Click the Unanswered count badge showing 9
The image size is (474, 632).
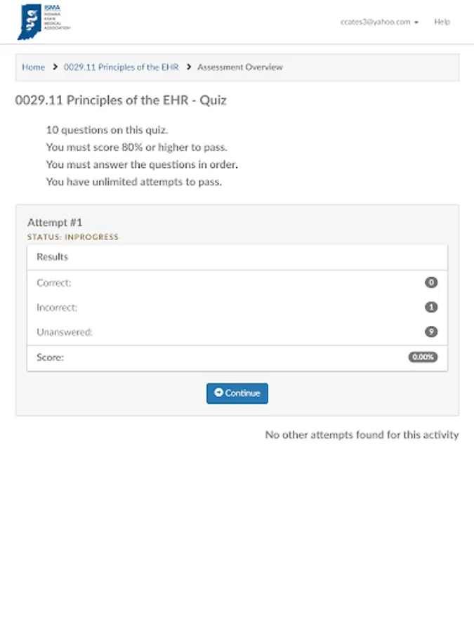pyautogui.click(x=431, y=331)
